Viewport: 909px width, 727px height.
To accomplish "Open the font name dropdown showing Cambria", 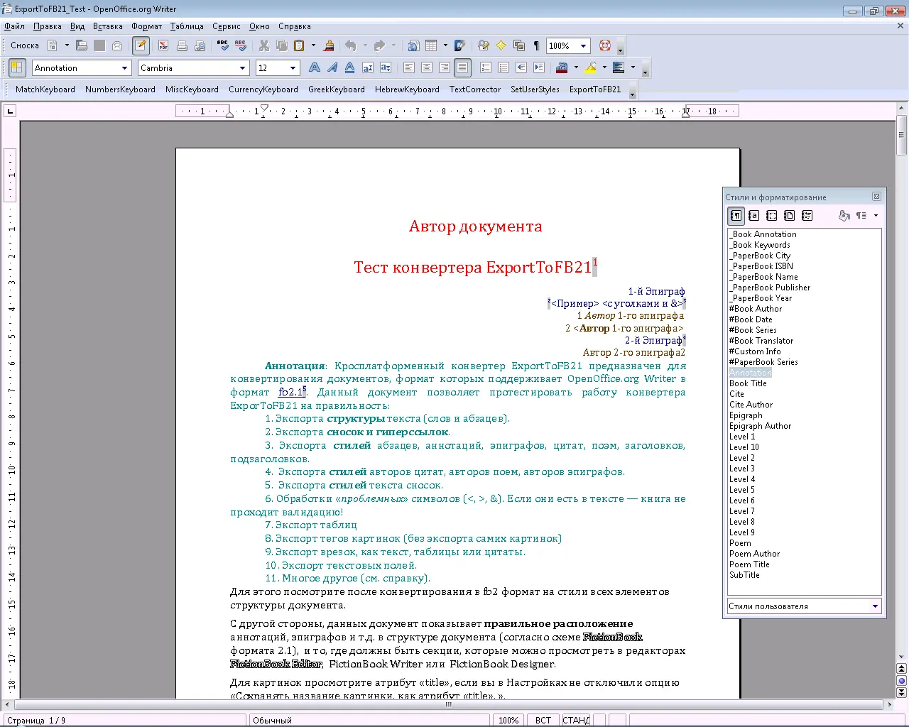I will click(x=242, y=68).
